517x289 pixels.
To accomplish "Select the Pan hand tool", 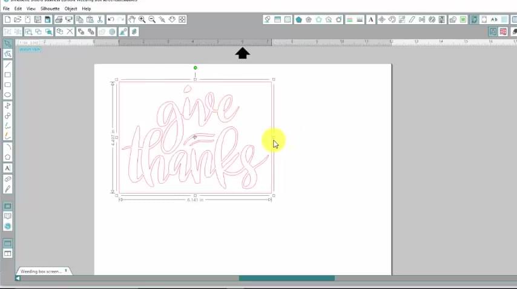I will [132, 19].
